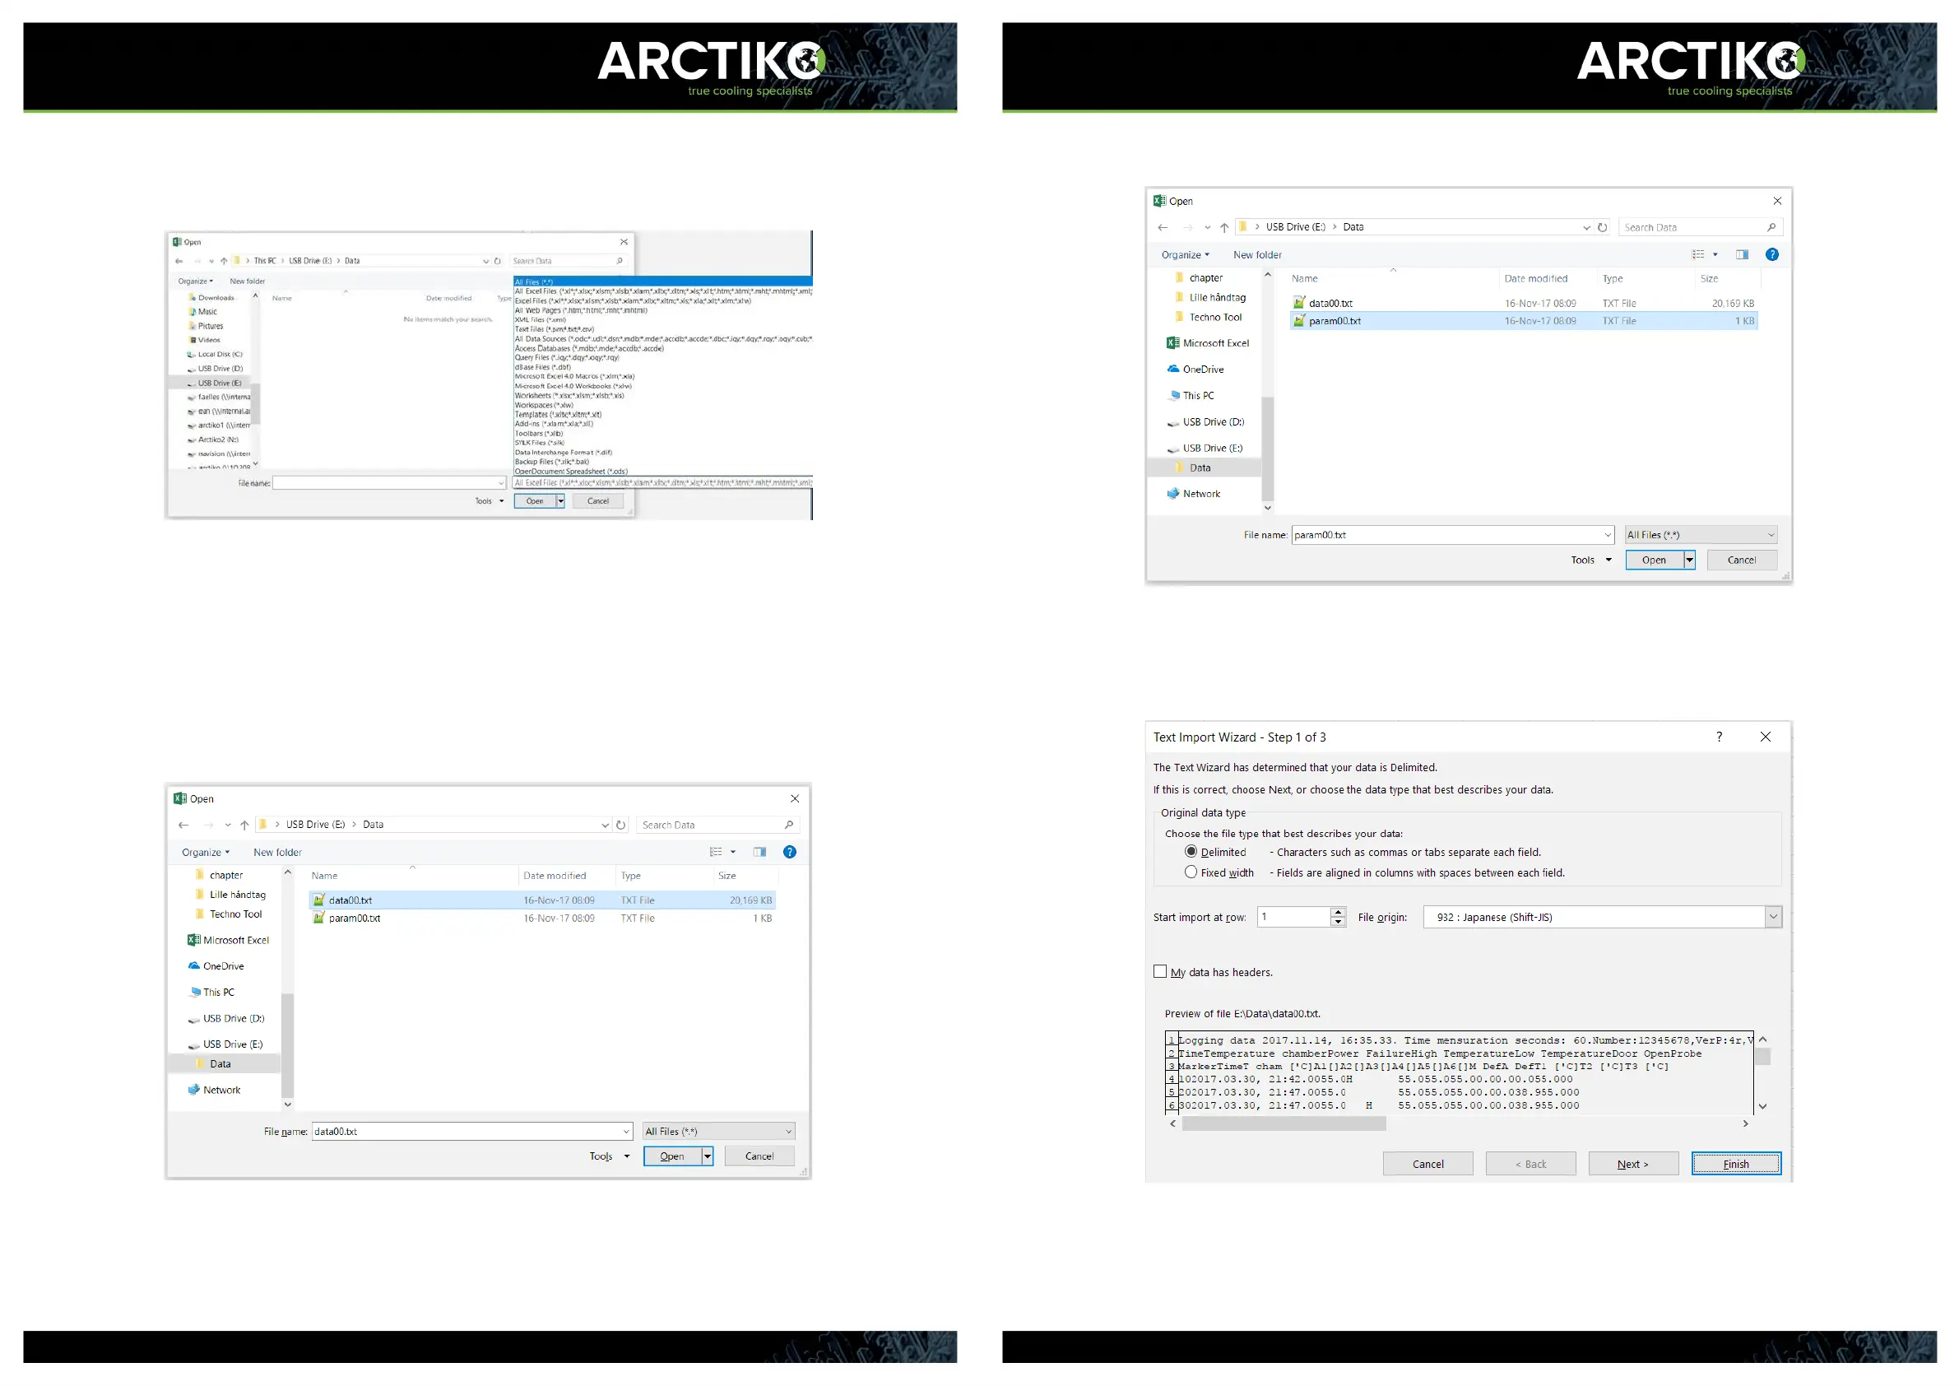Click the Text Import Wizard help question mark
The image size is (1959, 1386).
(x=1719, y=737)
